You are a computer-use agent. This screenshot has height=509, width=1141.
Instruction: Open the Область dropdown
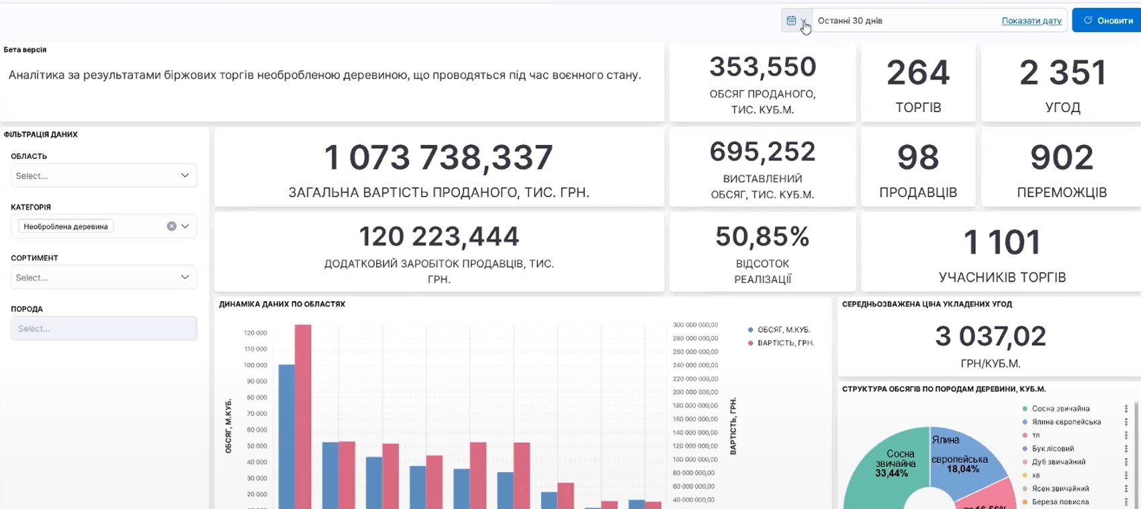click(103, 176)
